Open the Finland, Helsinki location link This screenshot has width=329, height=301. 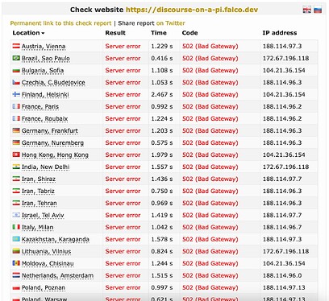point(45,95)
